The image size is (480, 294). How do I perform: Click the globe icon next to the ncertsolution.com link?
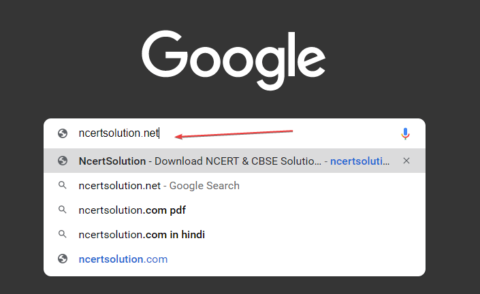[63, 259]
